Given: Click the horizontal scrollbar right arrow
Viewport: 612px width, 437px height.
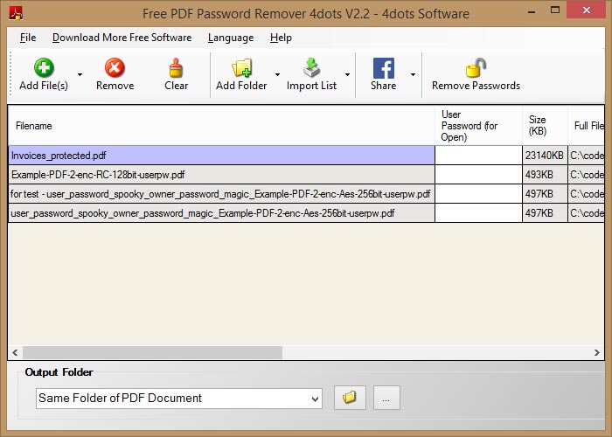Looking at the screenshot, I should tap(597, 352).
